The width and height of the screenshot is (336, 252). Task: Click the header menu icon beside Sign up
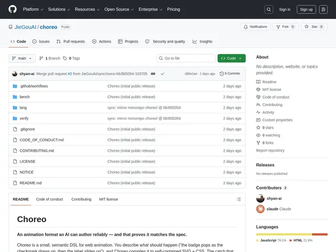coord(323,9)
